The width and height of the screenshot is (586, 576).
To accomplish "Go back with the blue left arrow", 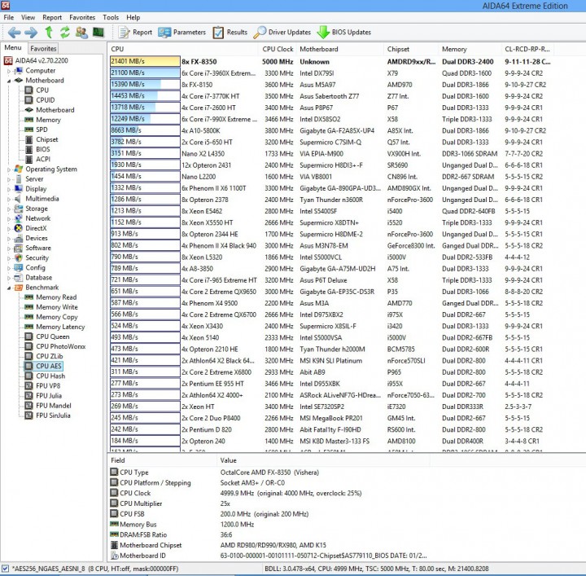I will click(14, 33).
